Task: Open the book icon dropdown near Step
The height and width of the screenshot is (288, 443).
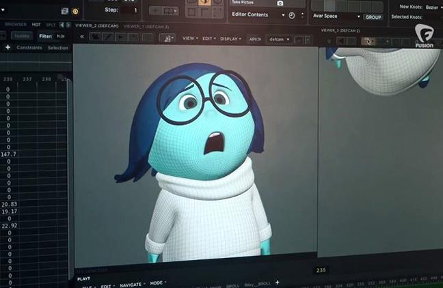Action: [x=171, y=12]
